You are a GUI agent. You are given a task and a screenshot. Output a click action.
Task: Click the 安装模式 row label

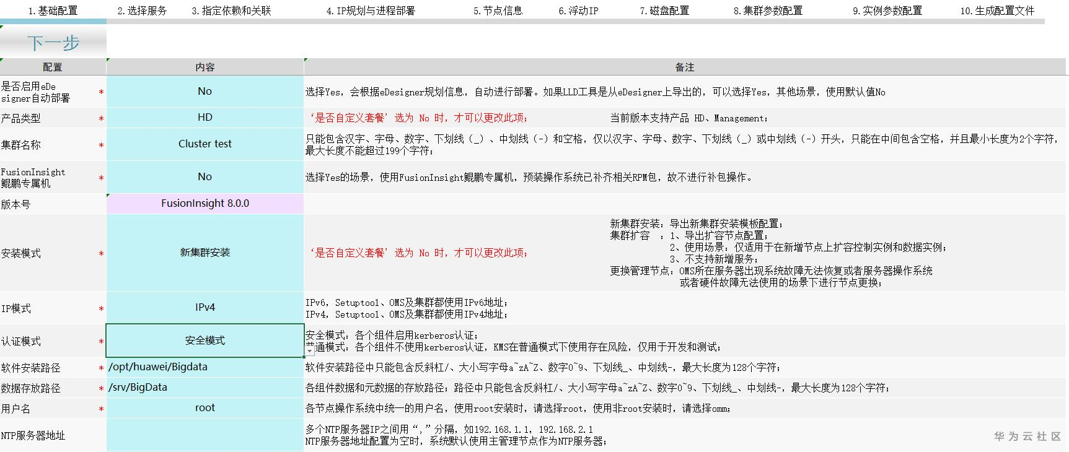coord(20,253)
